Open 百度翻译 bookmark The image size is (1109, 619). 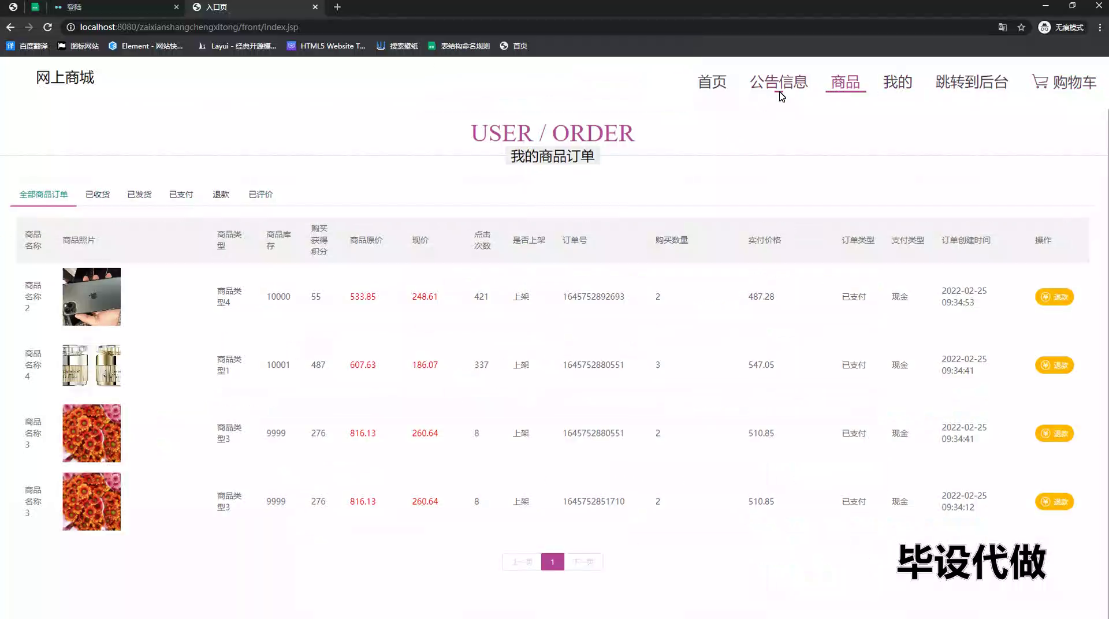point(27,46)
